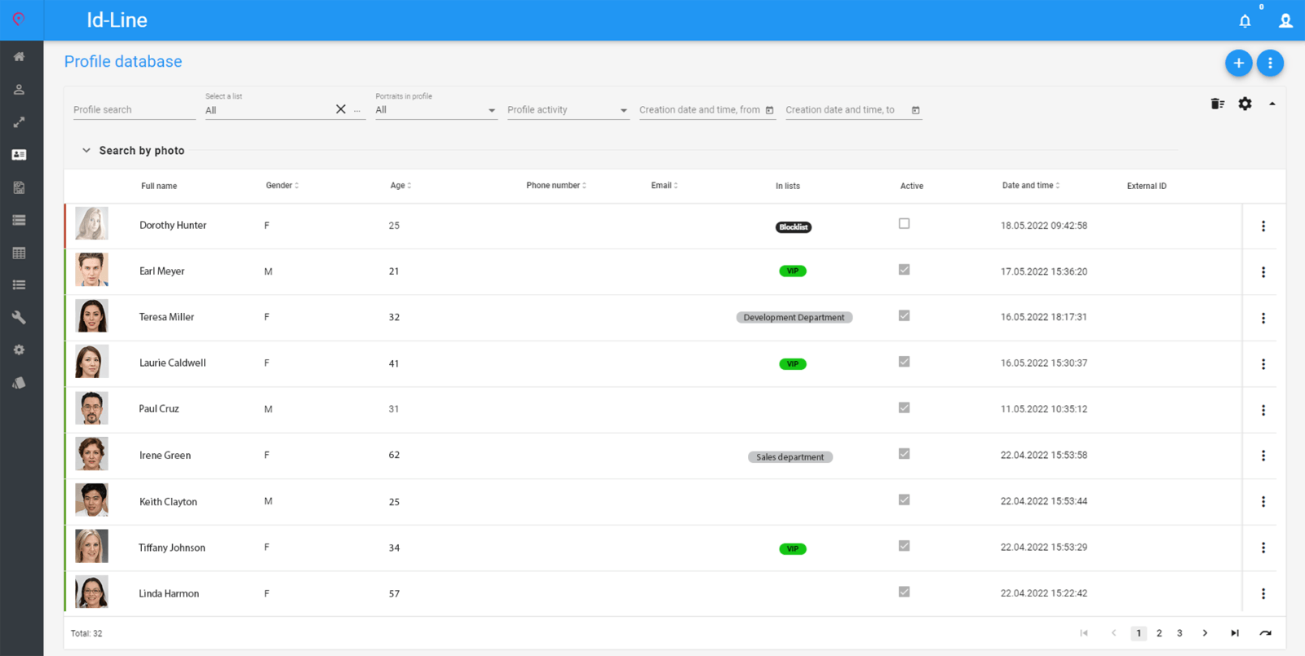Enable Active checkbox for Dorothy Hunter
The width and height of the screenshot is (1305, 656).
click(x=904, y=224)
